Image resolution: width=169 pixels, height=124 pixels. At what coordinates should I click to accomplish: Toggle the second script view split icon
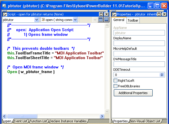[x=106, y=20]
